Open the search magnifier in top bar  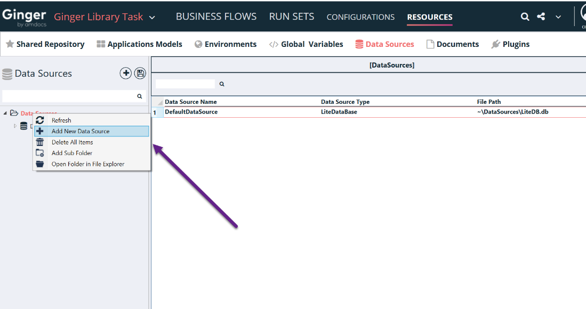tap(525, 17)
